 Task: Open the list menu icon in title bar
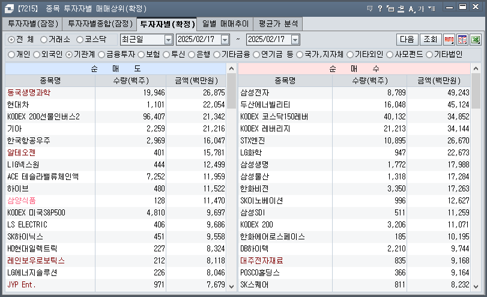pyautogui.click(x=431, y=8)
